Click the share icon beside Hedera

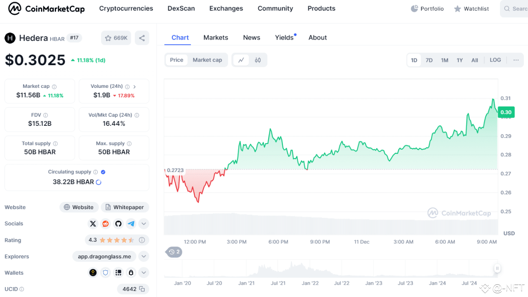pyautogui.click(x=142, y=38)
